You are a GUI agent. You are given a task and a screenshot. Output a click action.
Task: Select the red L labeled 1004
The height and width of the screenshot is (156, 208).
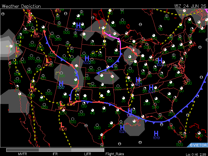(x=103, y=32)
